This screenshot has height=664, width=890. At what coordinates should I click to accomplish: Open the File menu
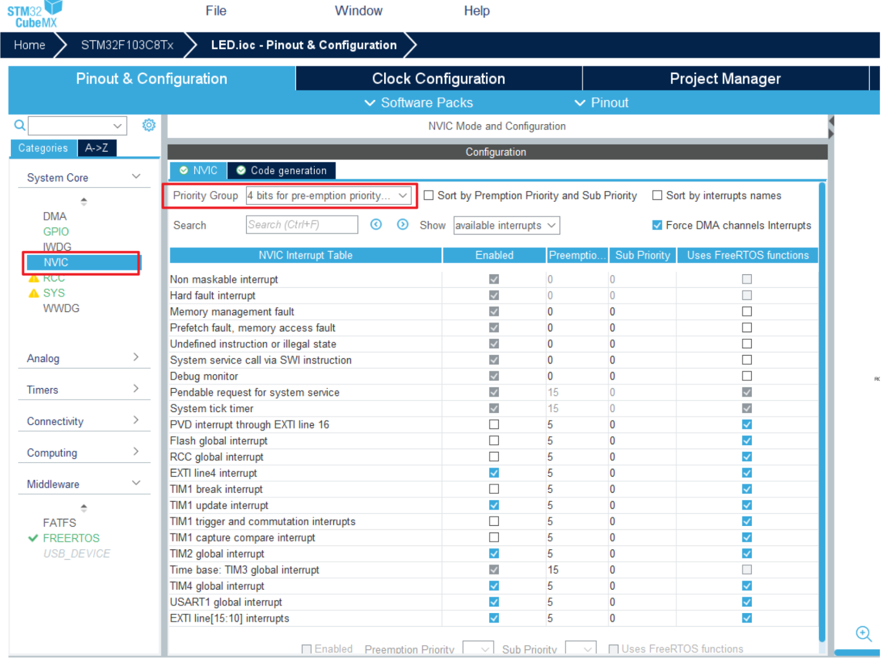pyautogui.click(x=216, y=11)
